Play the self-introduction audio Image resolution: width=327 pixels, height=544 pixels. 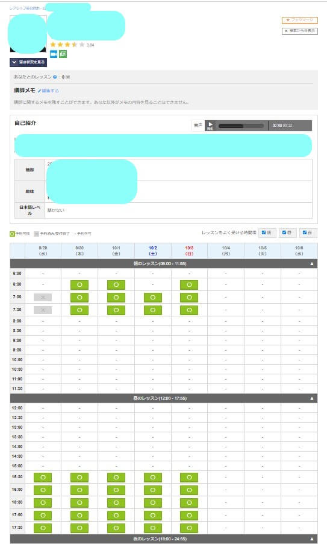tap(210, 126)
